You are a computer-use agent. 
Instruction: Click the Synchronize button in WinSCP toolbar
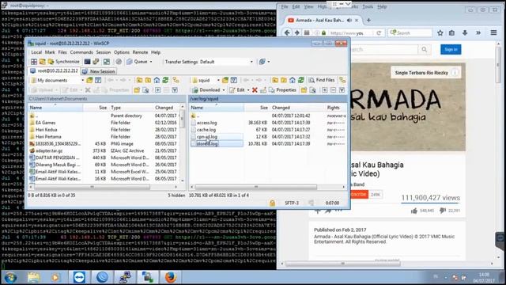[63, 62]
